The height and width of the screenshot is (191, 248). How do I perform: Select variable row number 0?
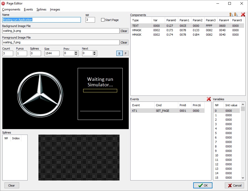pyautogui.click(x=227, y=111)
